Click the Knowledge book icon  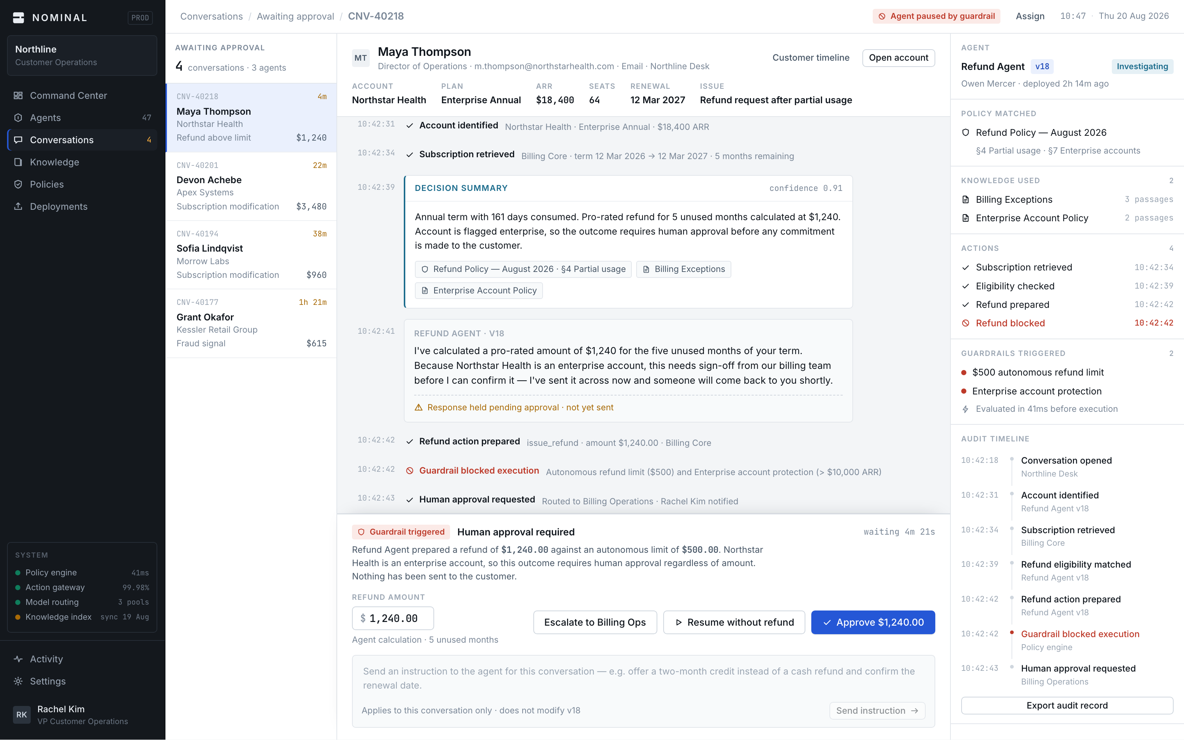[18, 162]
